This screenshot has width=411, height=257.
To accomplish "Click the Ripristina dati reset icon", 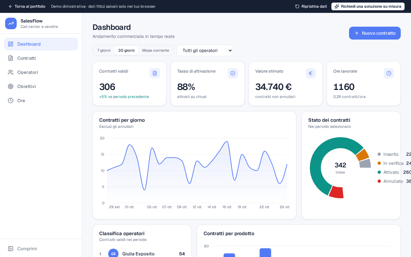I will pos(297,6).
